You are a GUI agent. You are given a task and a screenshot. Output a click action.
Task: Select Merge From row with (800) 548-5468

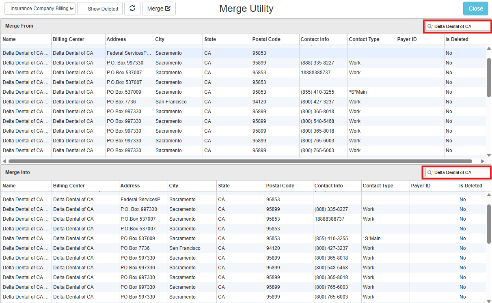click(243, 121)
